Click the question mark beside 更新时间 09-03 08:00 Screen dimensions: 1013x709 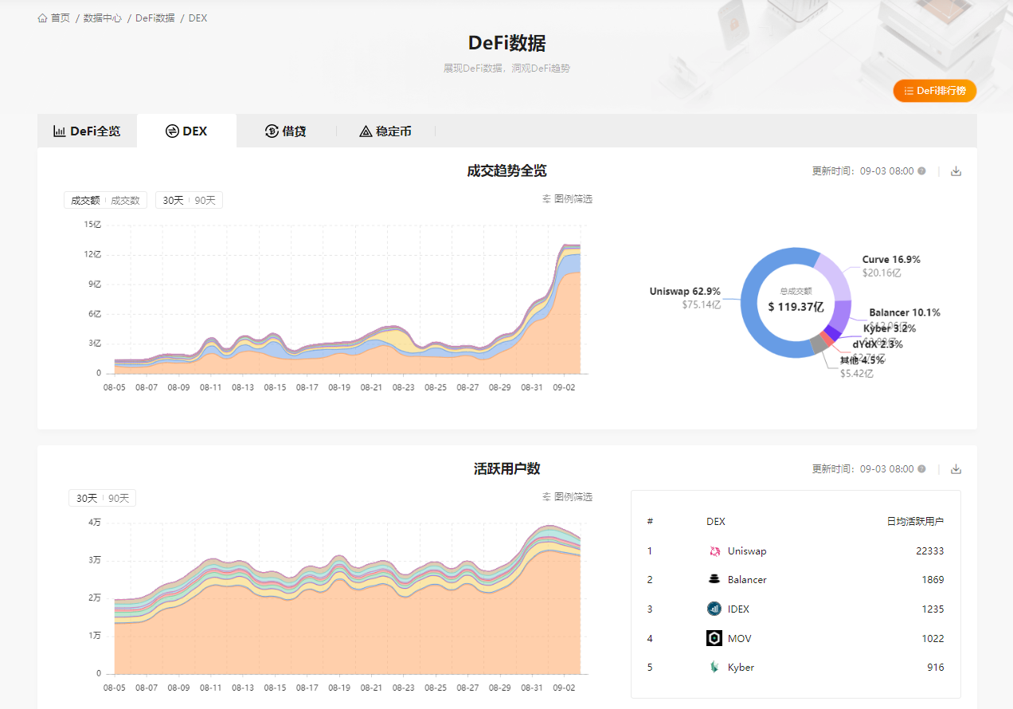coord(922,170)
